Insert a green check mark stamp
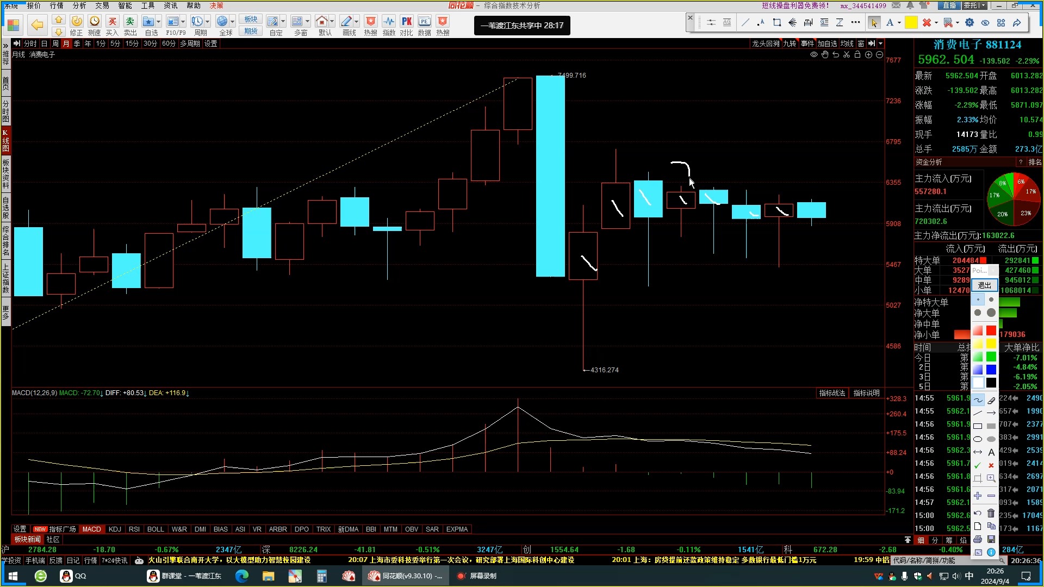This screenshot has height=587, width=1044. (x=978, y=465)
